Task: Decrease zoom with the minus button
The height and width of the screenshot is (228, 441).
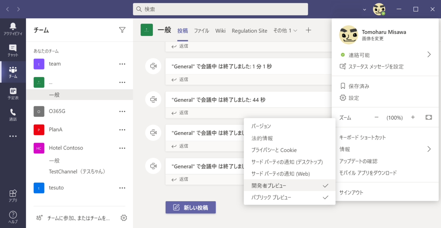Action: coord(376,117)
